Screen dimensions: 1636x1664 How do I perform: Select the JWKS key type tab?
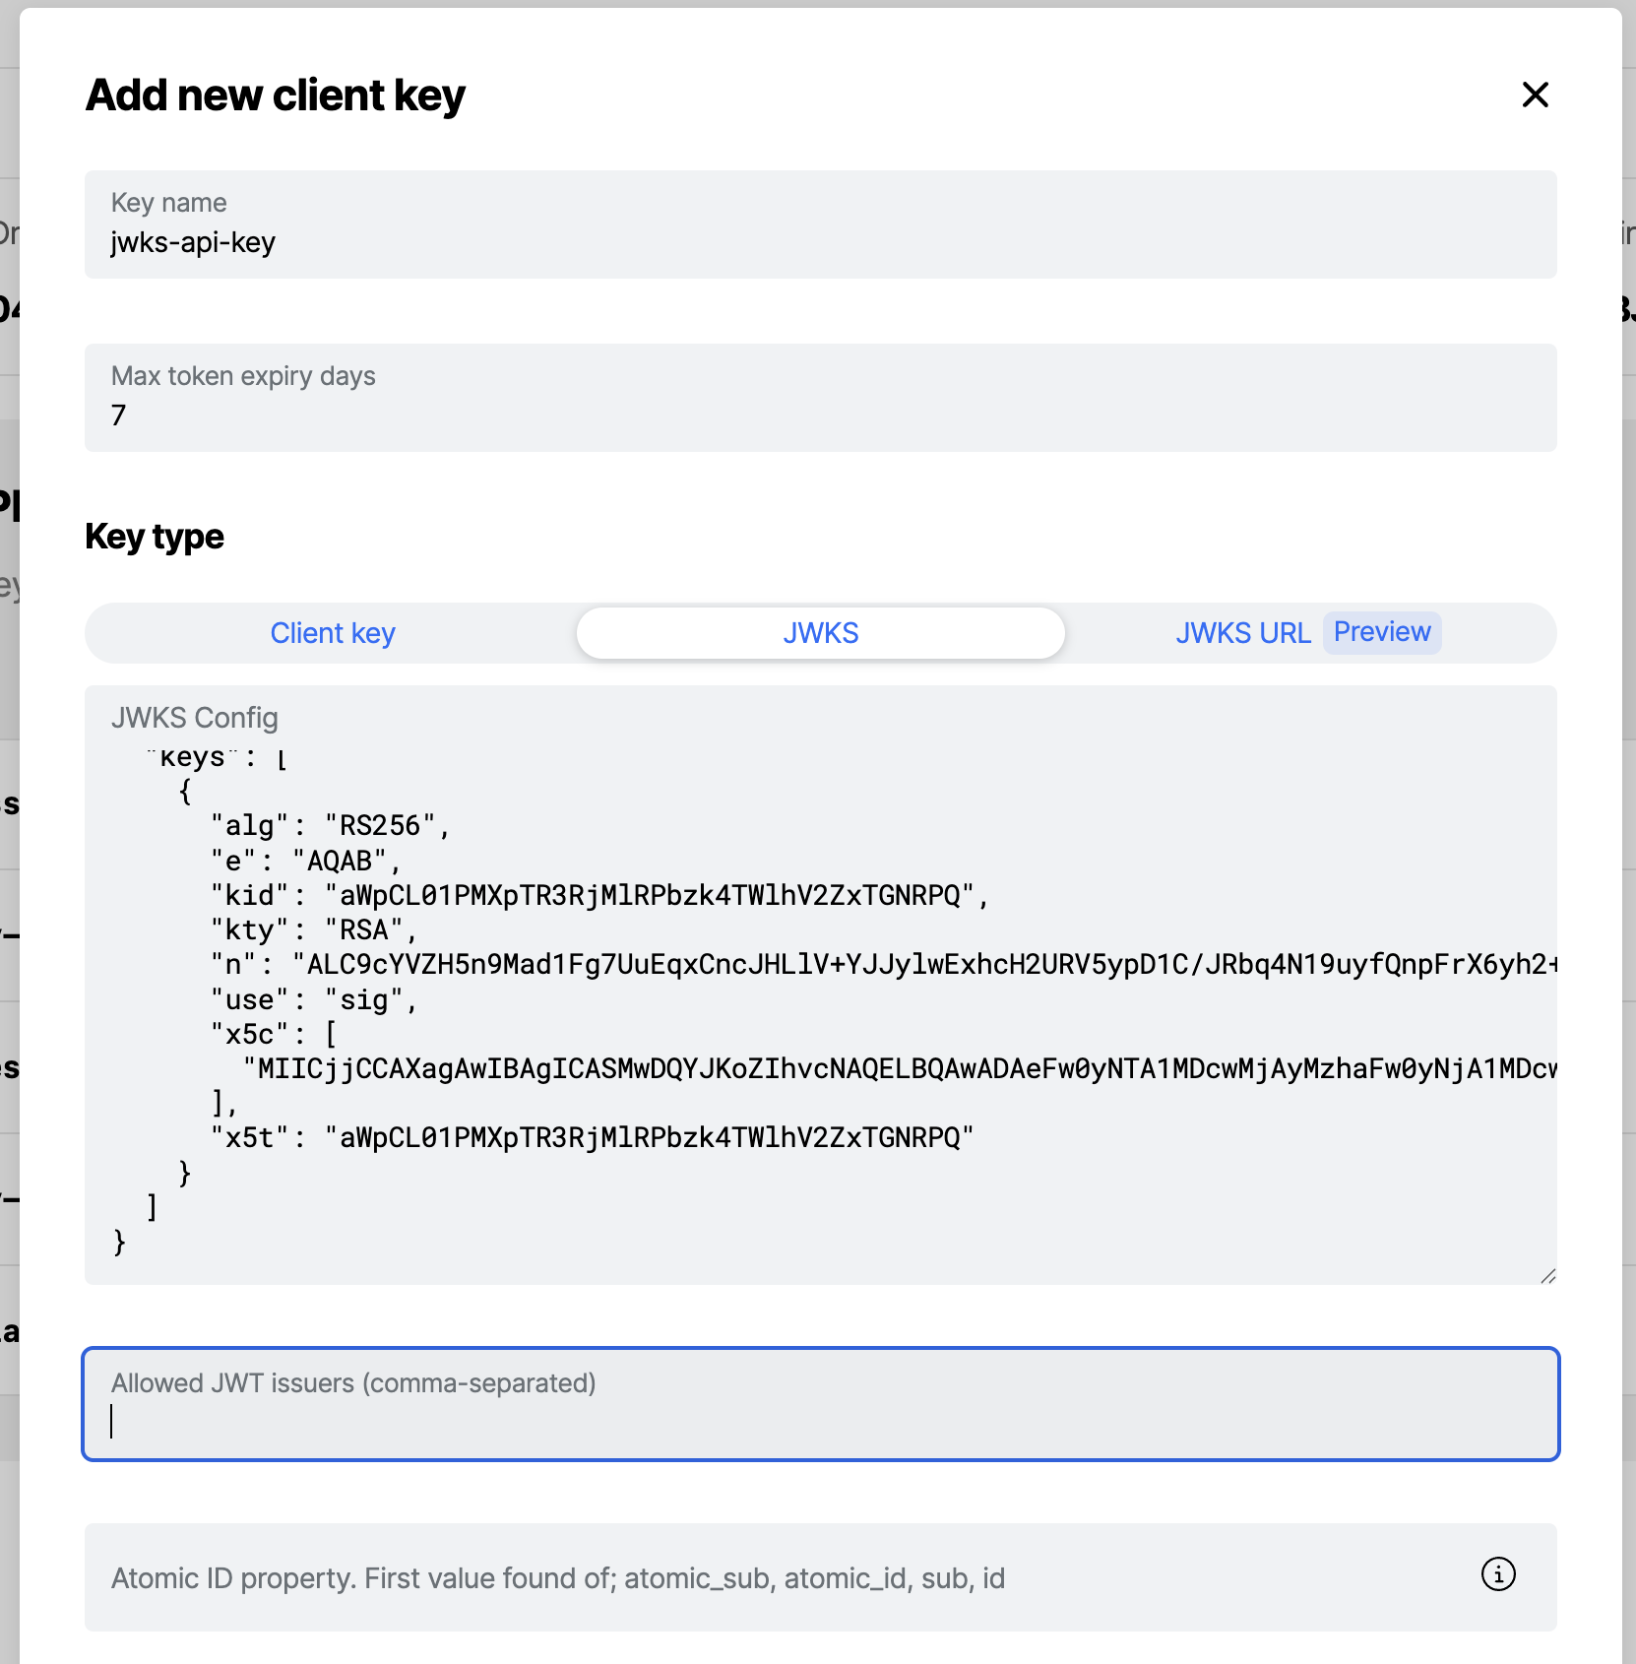[820, 633]
